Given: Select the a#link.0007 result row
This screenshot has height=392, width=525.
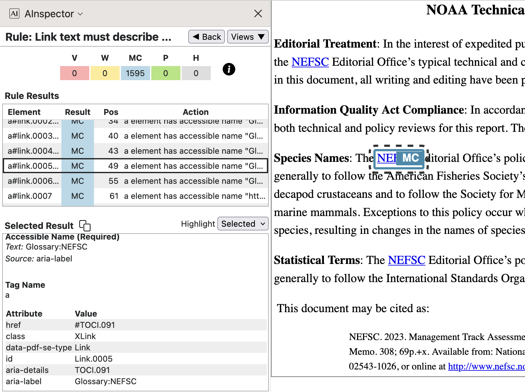Looking at the screenshot, I should coord(135,196).
